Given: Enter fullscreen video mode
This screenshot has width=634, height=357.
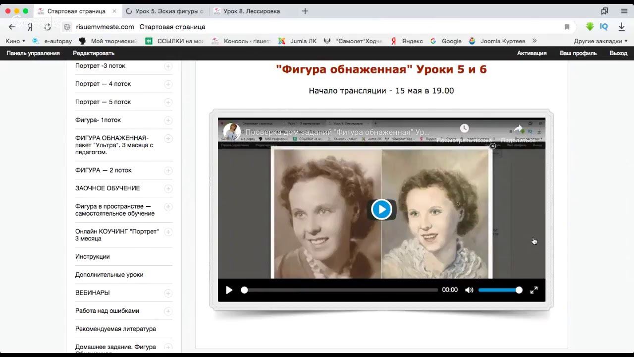Looking at the screenshot, I should (x=534, y=290).
